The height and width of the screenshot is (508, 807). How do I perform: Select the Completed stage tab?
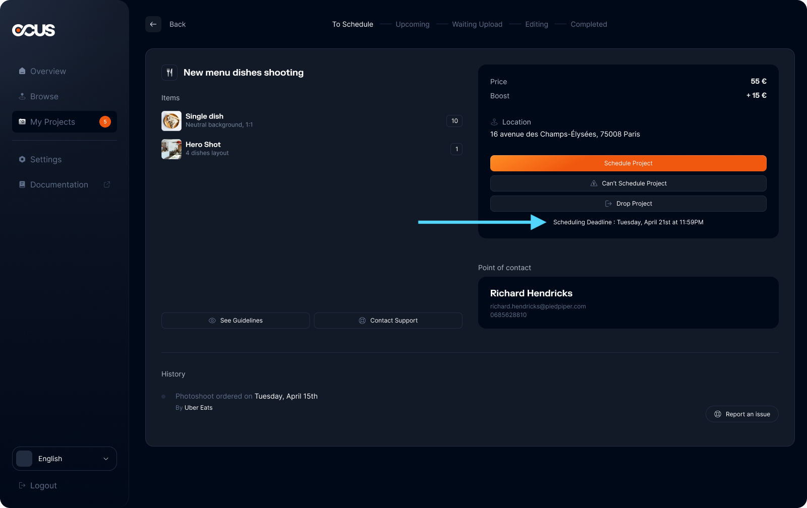(x=589, y=24)
